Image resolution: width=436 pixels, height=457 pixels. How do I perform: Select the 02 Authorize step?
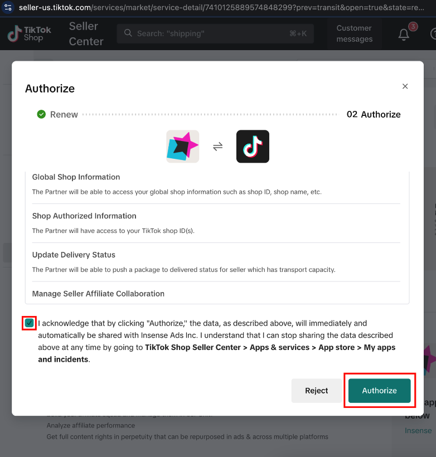(374, 115)
